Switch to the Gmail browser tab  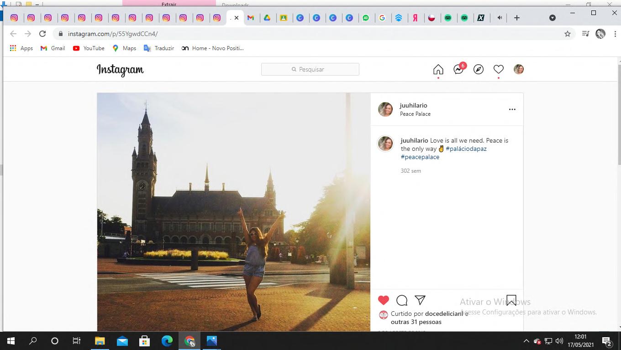[x=251, y=18]
